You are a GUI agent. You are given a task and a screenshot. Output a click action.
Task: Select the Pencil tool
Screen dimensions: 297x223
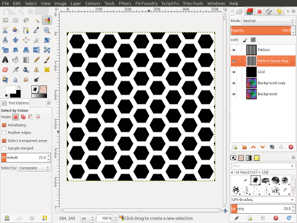tap(37, 60)
